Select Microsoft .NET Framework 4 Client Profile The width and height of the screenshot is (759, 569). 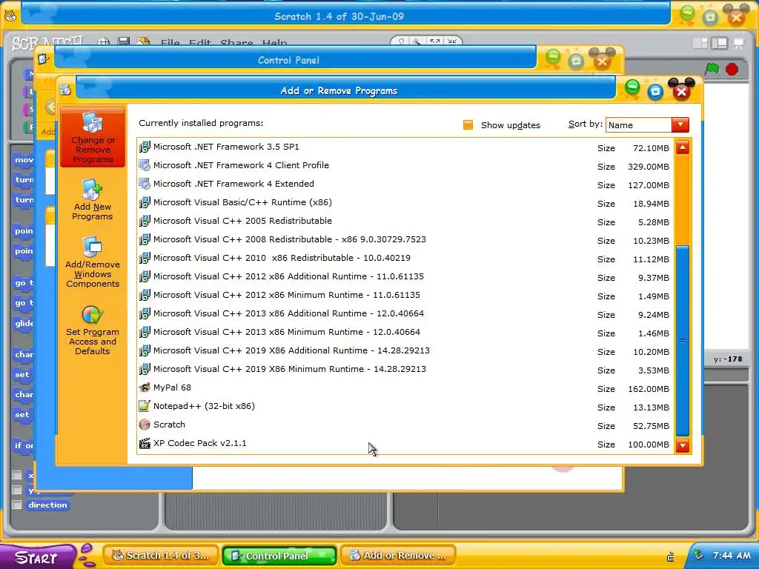pyautogui.click(x=405, y=165)
